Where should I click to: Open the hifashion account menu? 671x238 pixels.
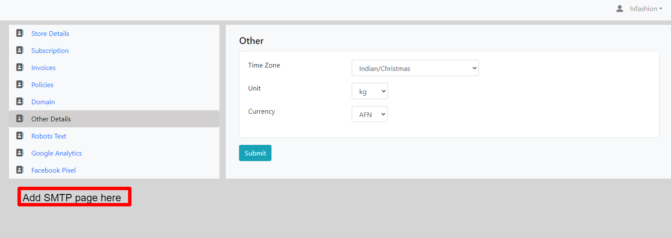[x=646, y=9]
